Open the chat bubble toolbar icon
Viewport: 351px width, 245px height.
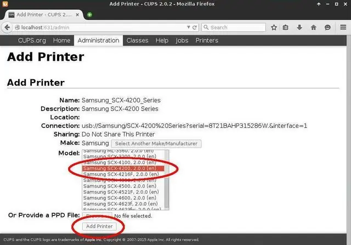coord(327,27)
